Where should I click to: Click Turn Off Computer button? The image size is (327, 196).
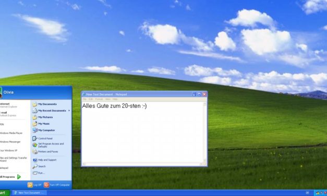[57, 185]
